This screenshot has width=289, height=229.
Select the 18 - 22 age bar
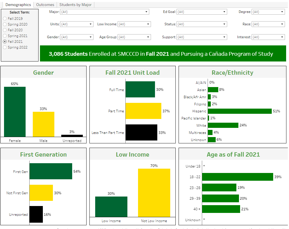[238, 177]
